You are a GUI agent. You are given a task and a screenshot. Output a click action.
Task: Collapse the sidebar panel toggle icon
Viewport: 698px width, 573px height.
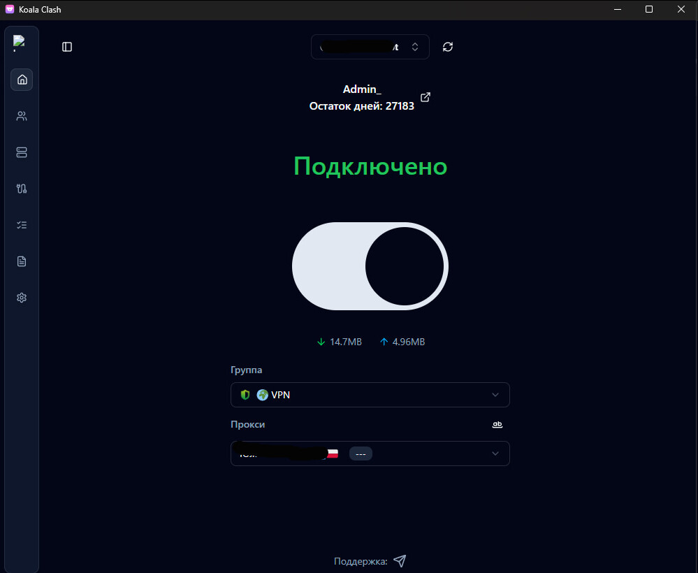point(67,47)
